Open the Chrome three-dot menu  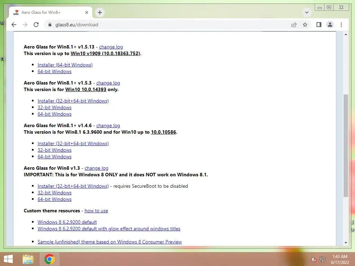[341, 25]
